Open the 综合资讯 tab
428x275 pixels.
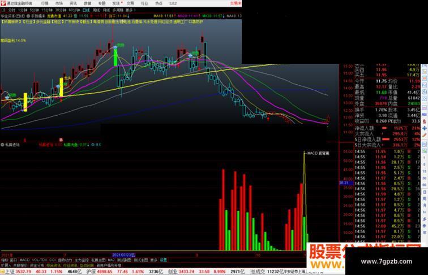(54, 265)
